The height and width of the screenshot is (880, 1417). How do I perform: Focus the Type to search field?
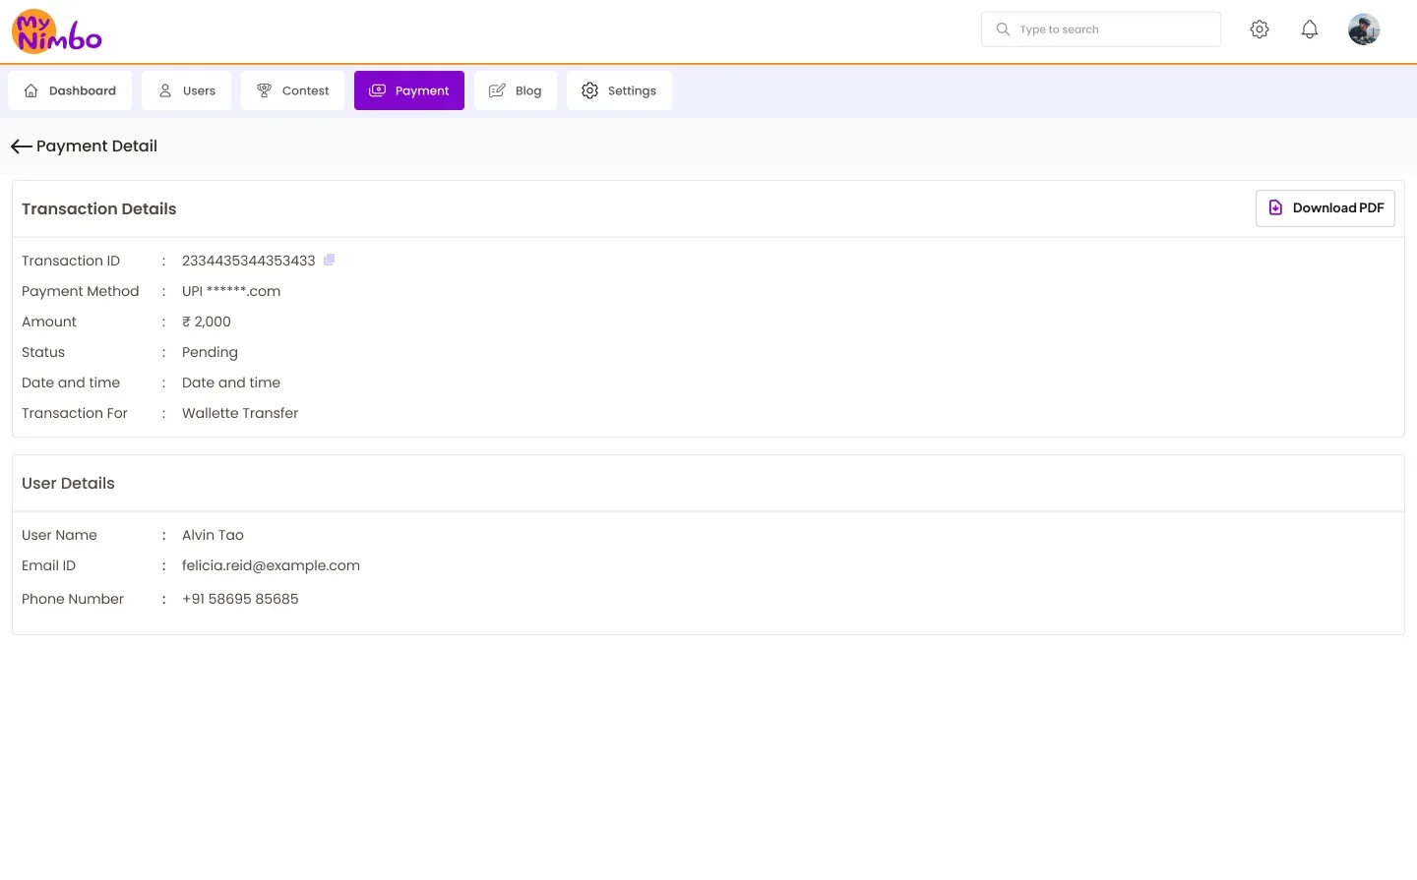1101,29
